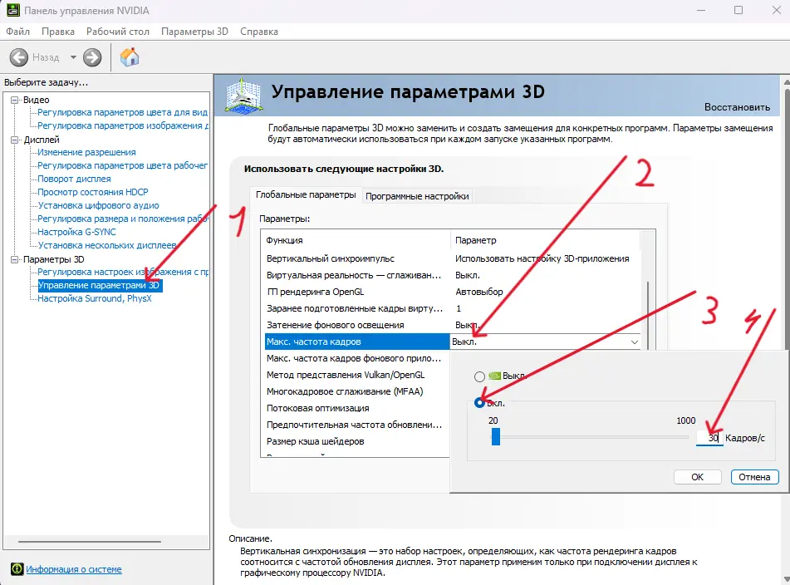Screen dimensions: 790x585
Task: Open the Параметры 3D menu
Action: click(194, 32)
